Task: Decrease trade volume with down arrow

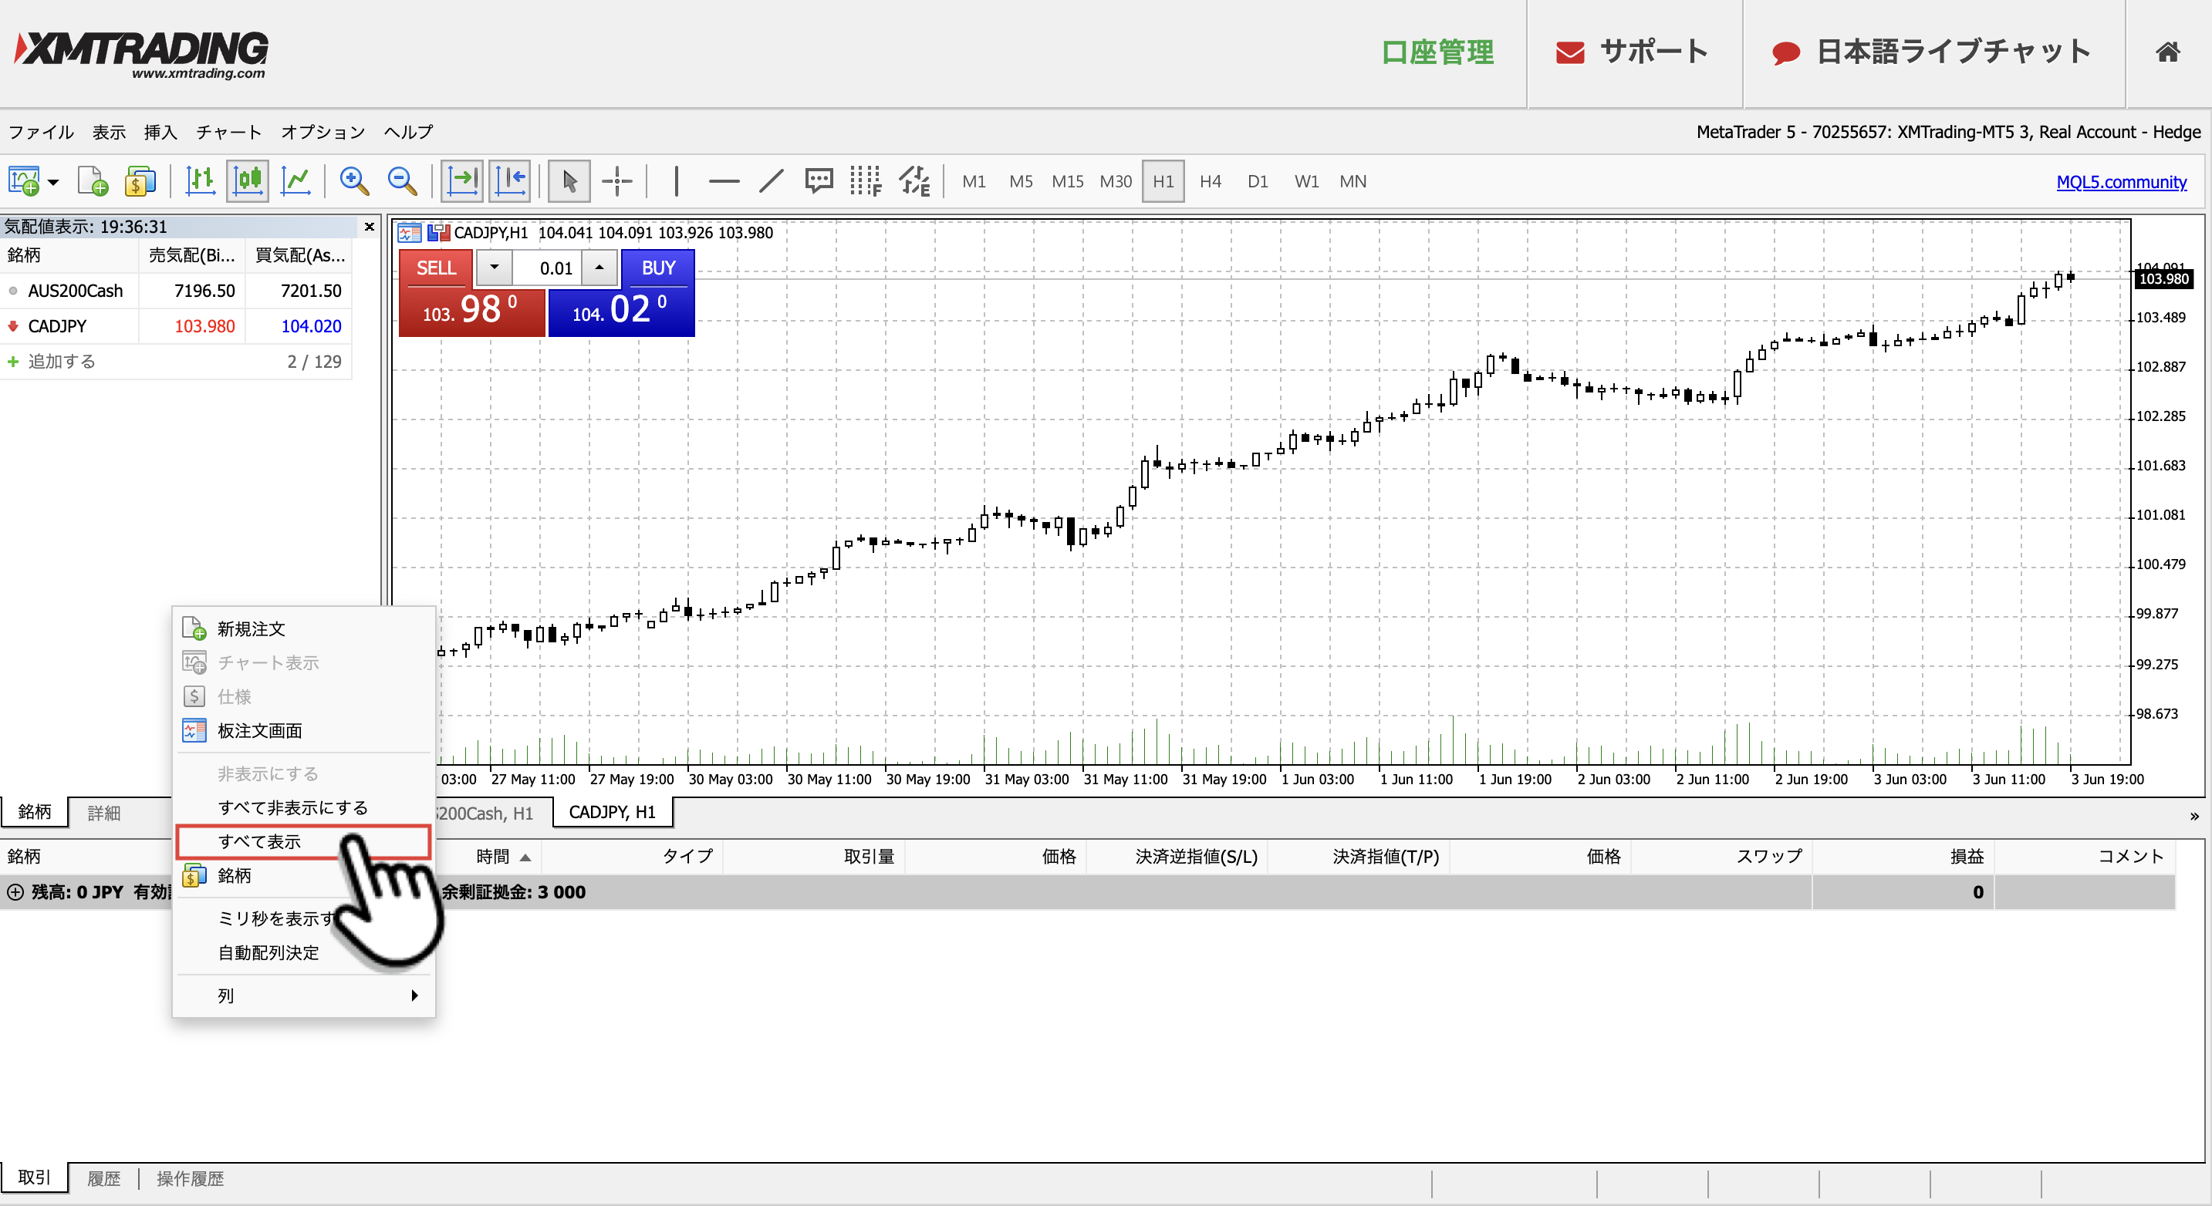Action: (495, 268)
